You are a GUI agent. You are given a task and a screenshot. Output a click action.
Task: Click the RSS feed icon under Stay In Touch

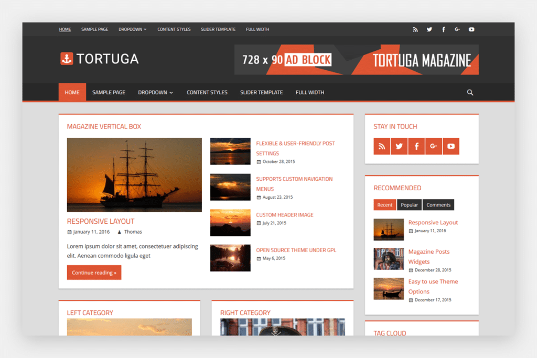(382, 146)
